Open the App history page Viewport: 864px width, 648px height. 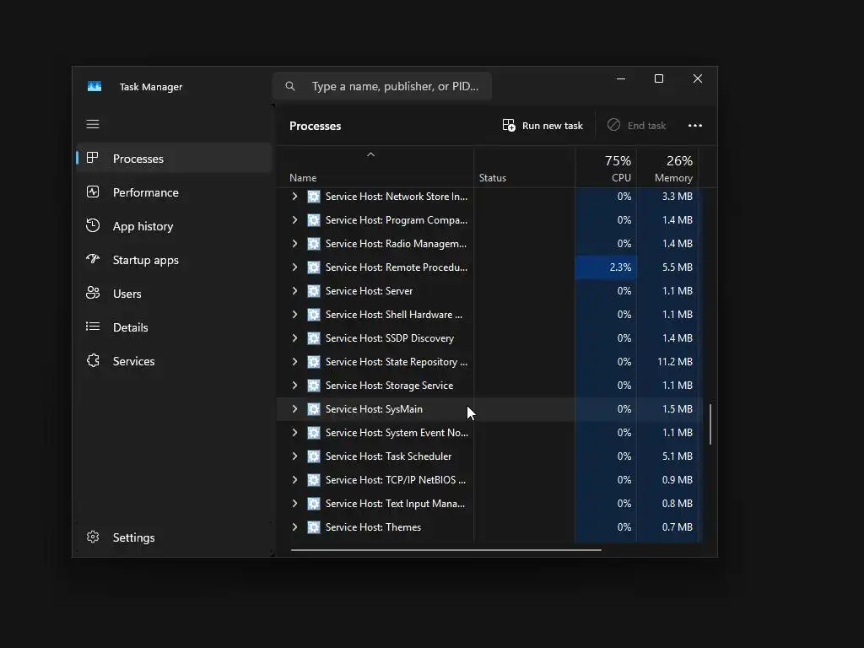174,226
